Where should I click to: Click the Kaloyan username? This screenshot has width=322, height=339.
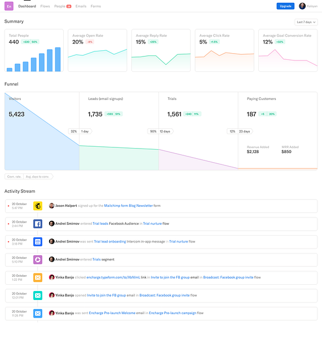pyautogui.click(x=312, y=6)
